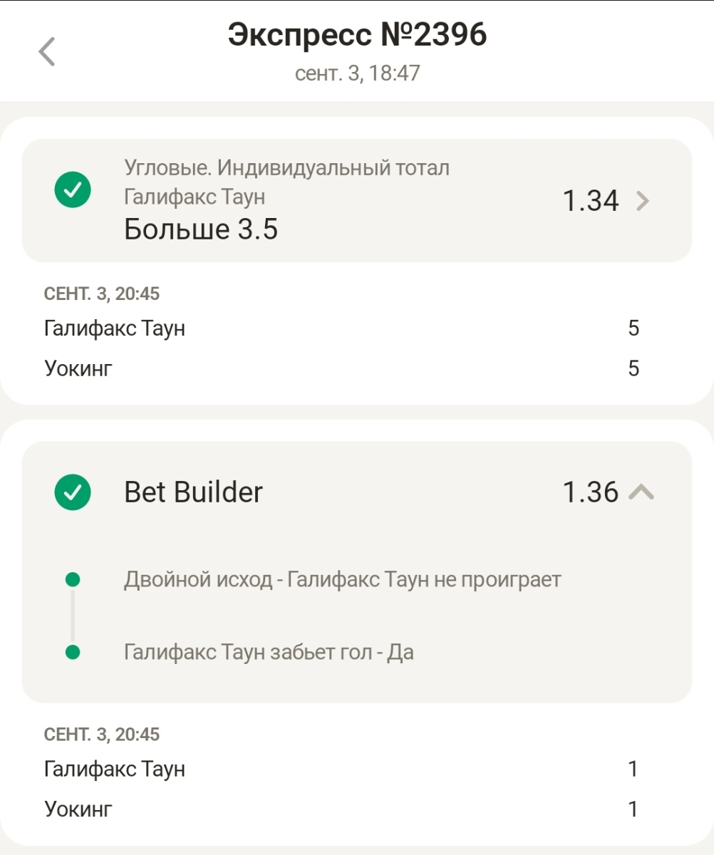Go back using the left arrow icon
Viewport: 714px width, 855px height.
pyautogui.click(x=47, y=52)
